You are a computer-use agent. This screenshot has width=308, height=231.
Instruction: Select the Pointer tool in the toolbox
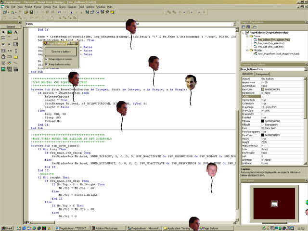point(4,32)
